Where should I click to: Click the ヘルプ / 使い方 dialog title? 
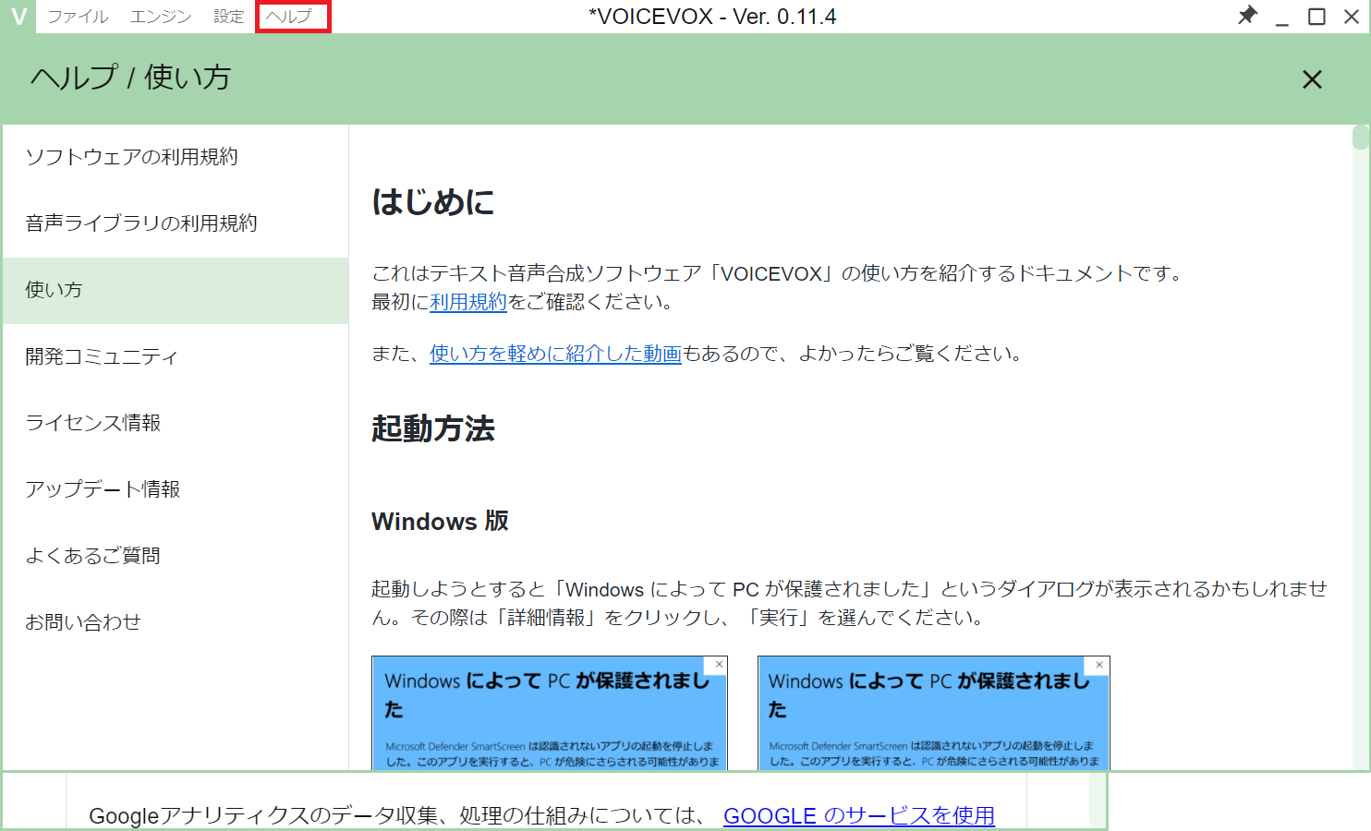pyautogui.click(x=130, y=78)
